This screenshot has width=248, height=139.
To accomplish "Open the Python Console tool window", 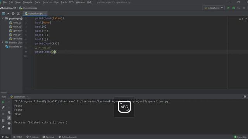I will (x=67, y=137).
